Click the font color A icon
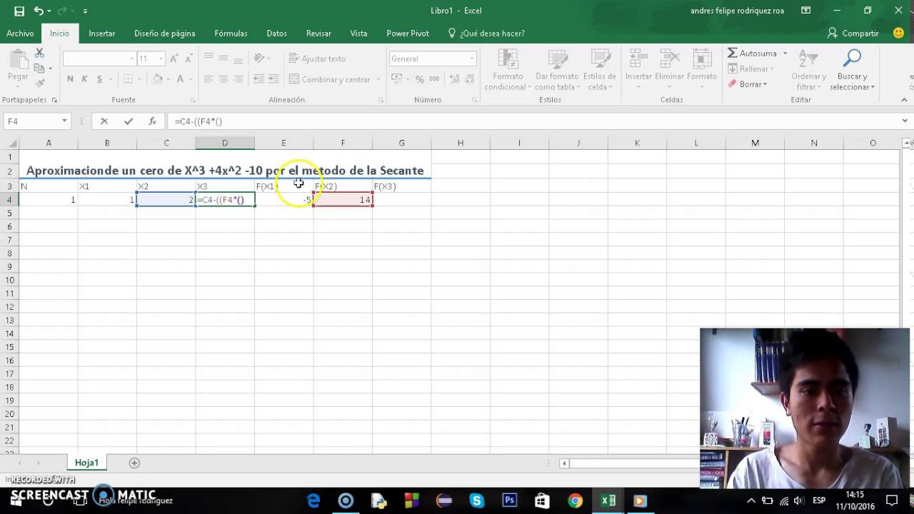914x514 pixels. (181, 79)
